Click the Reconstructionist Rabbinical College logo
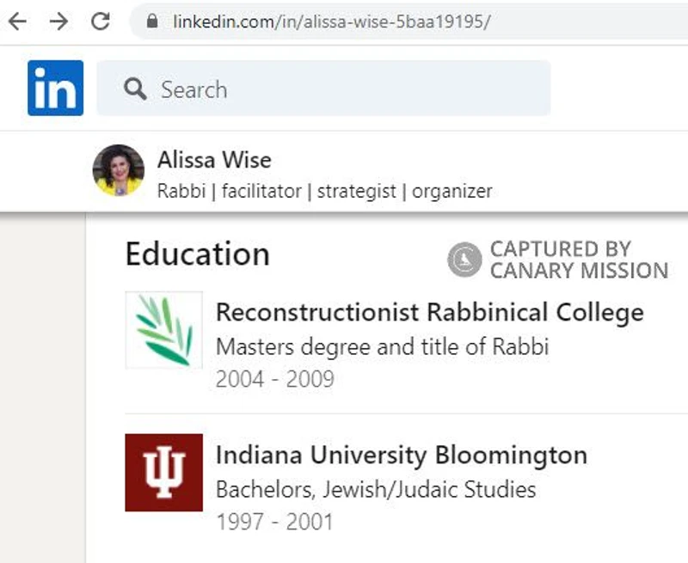 pyautogui.click(x=163, y=330)
